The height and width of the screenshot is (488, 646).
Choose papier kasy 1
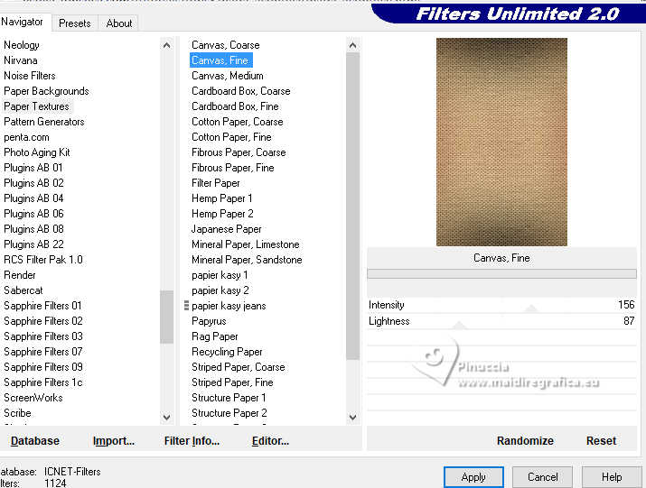220,275
